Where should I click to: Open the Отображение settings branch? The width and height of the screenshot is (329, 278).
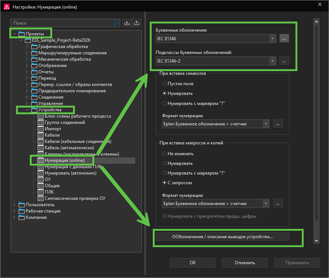pyautogui.click(x=53, y=65)
